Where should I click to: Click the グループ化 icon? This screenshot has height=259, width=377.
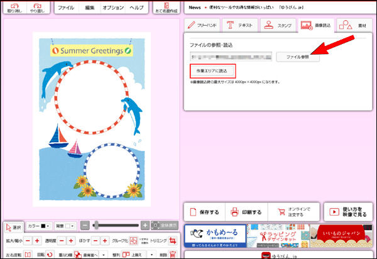tap(134, 241)
